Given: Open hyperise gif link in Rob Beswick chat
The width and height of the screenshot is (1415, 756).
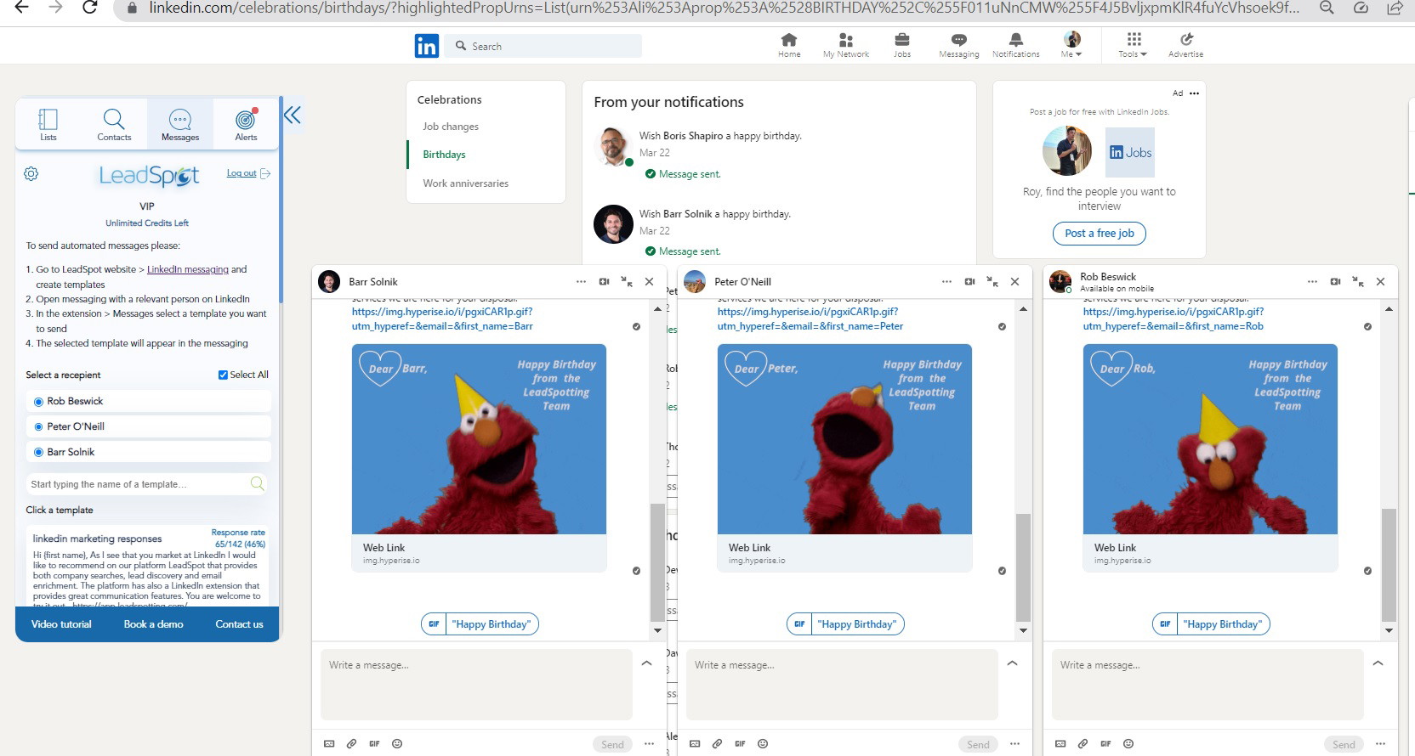Looking at the screenshot, I should 1173,319.
